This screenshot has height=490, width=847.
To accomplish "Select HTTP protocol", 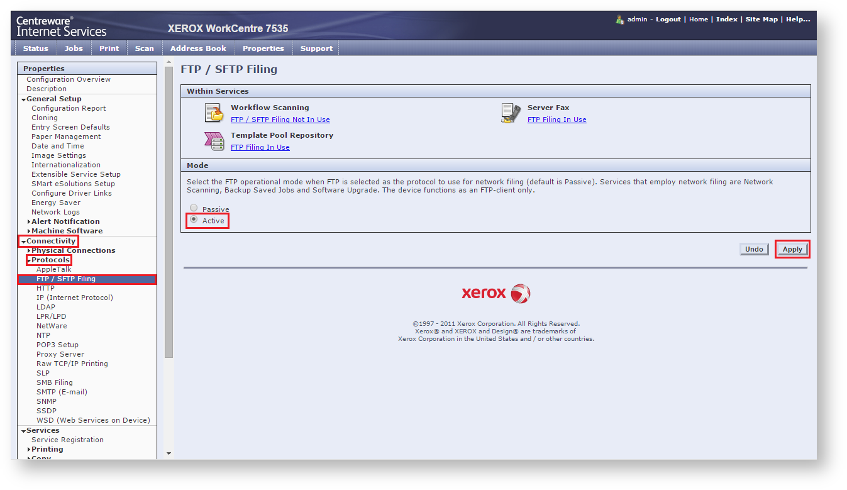I will click(x=45, y=288).
